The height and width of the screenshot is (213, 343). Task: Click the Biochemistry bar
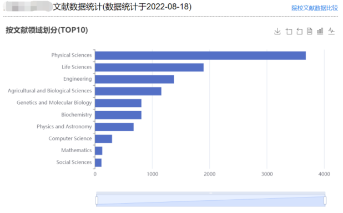[118, 115]
